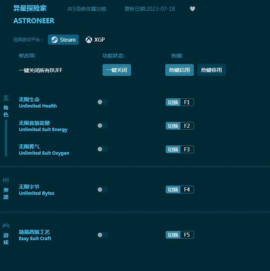Image resolution: width=270 pixels, height=271 pixels.
Task: Click the Steam logo icon
Action: 54,40
